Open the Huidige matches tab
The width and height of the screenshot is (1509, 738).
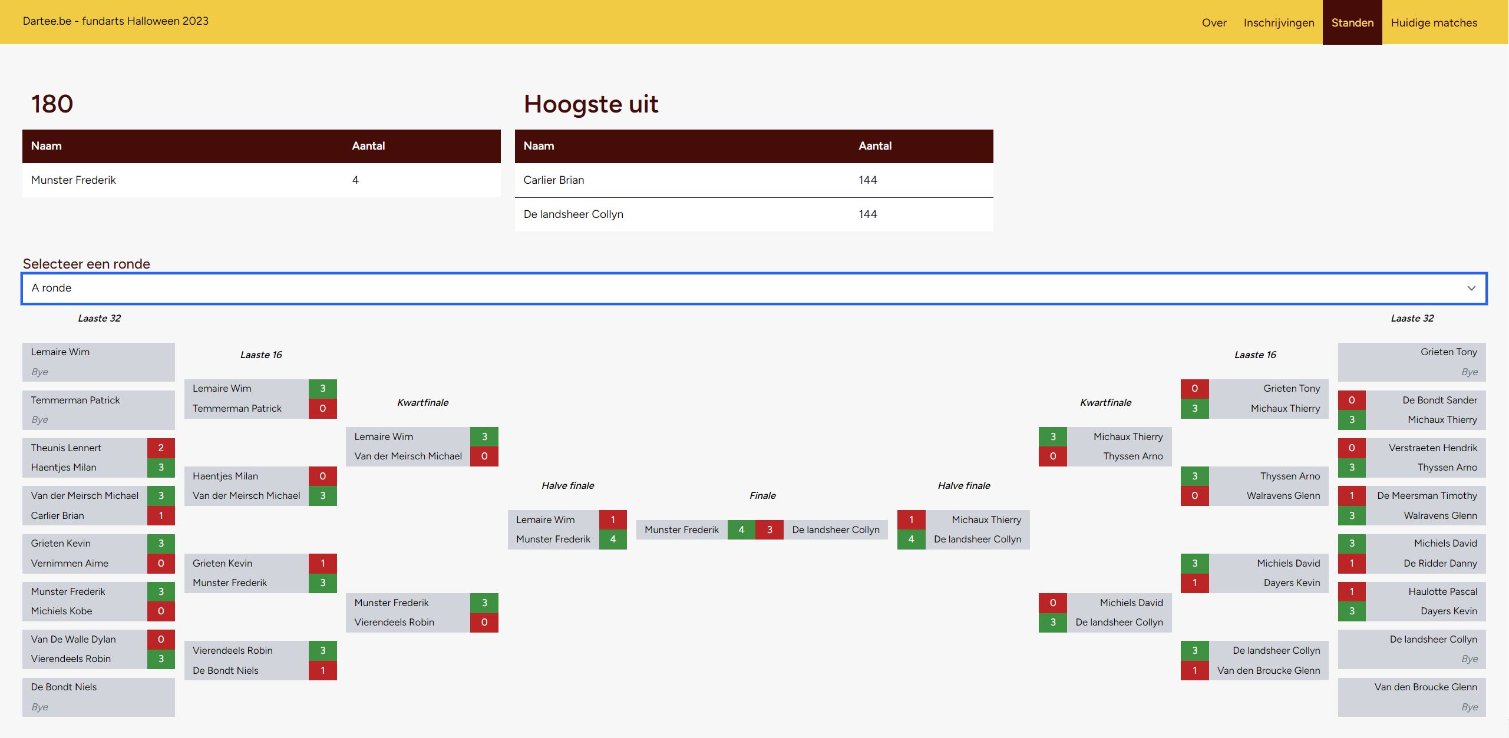tap(1434, 22)
